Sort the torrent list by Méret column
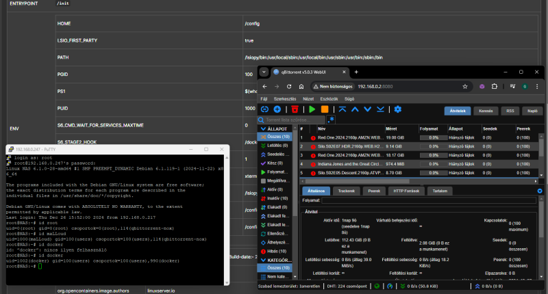This screenshot has height=294, width=548. pyautogui.click(x=401, y=129)
